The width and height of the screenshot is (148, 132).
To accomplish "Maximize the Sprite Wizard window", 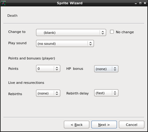I will tap(140, 3).
